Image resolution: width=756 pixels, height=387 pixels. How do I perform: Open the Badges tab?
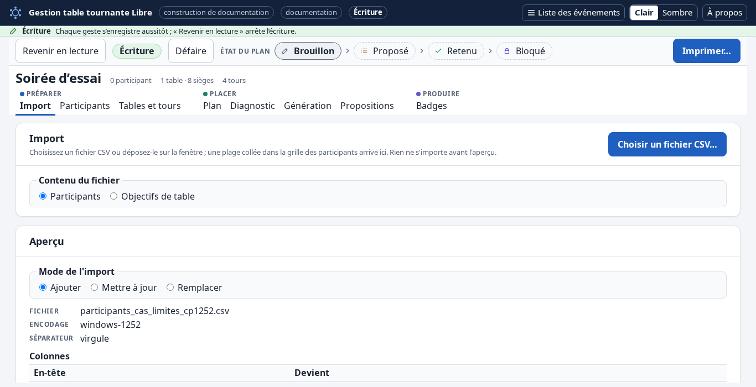tap(432, 106)
